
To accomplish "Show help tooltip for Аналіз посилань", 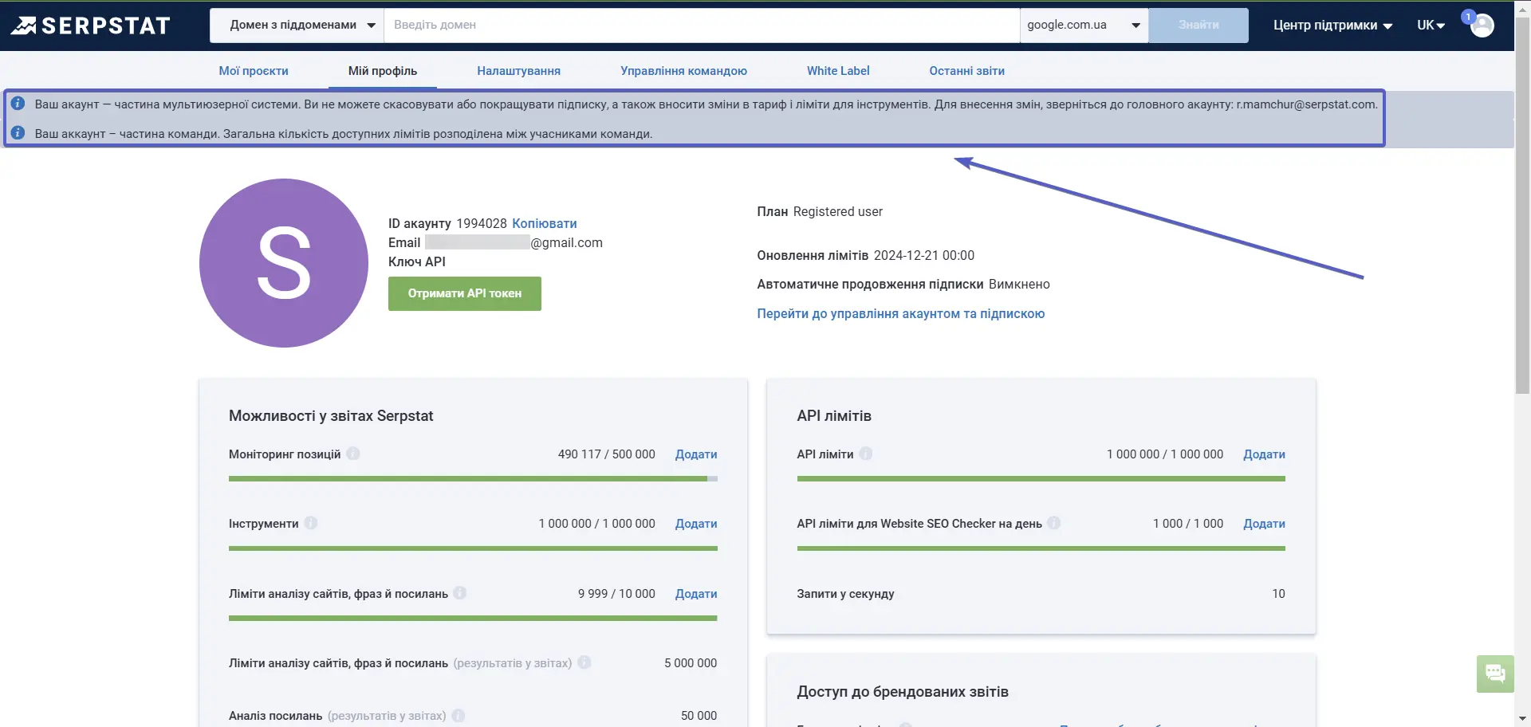I will coord(459,716).
